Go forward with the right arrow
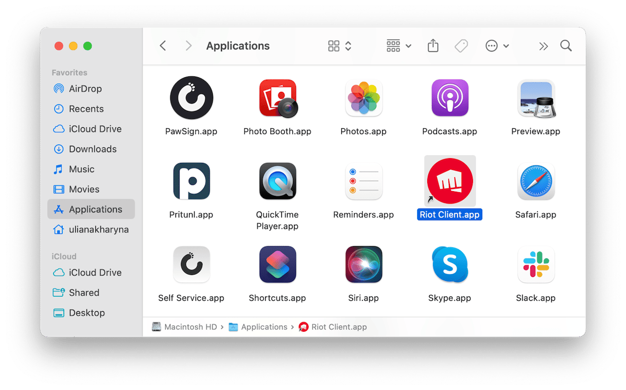 click(188, 46)
